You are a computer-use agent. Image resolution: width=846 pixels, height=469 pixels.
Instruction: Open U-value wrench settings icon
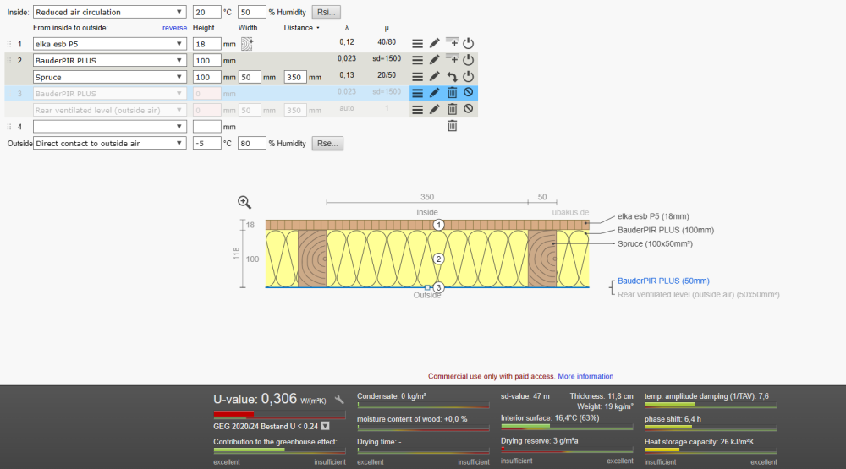(339, 400)
